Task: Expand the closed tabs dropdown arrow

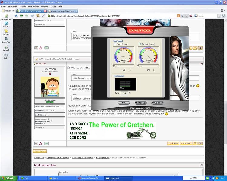Action: (225, 10)
